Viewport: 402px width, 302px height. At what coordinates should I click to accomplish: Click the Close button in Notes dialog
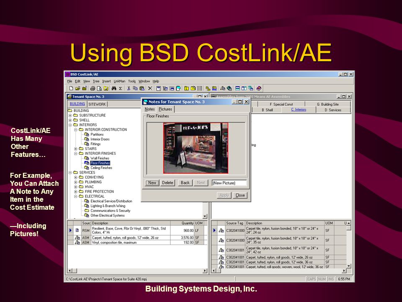click(x=240, y=195)
